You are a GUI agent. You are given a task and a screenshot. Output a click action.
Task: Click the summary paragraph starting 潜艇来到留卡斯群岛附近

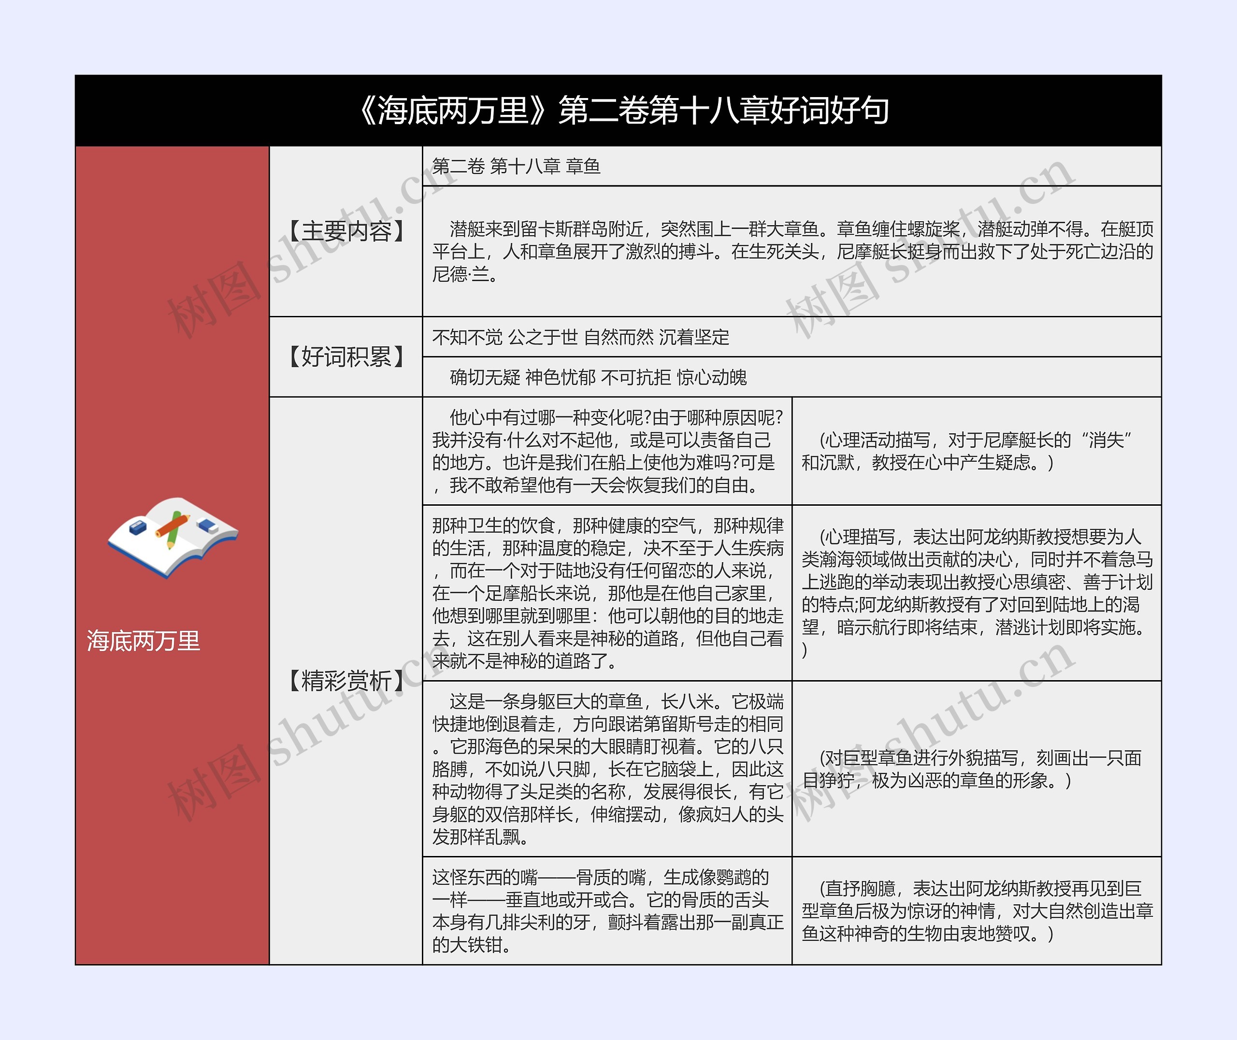tap(792, 252)
